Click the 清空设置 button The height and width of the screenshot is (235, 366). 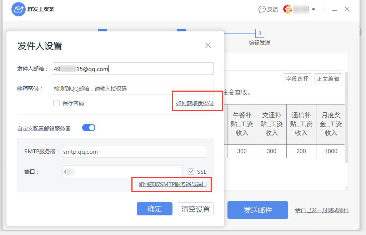pyautogui.click(x=195, y=209)
